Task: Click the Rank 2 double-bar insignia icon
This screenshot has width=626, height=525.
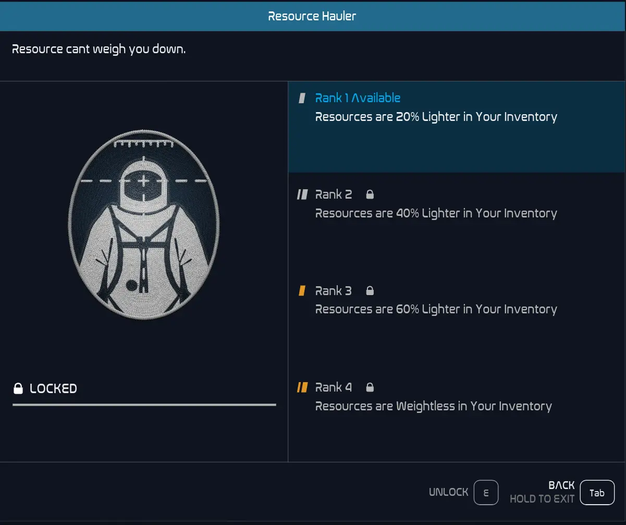Action: point(302,194)
